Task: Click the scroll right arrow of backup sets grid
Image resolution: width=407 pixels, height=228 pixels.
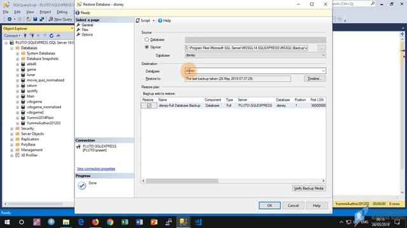Action: coord(324,181)
